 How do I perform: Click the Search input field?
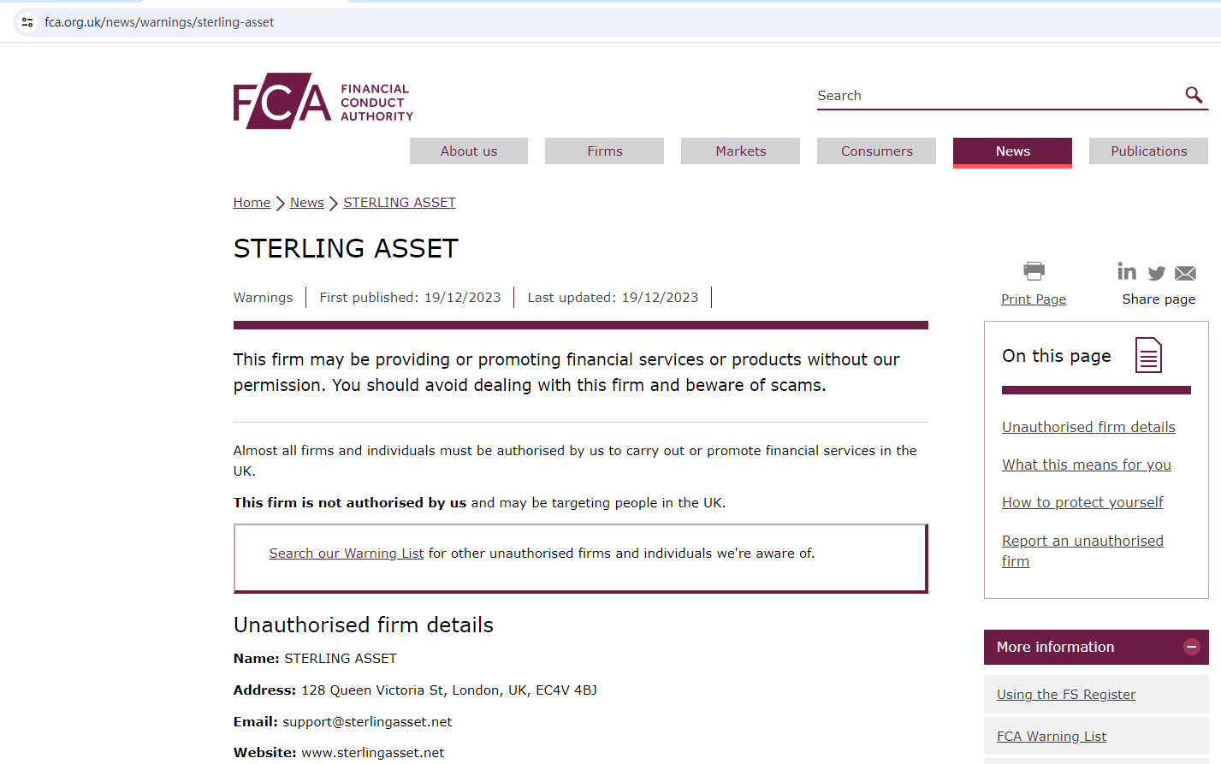(997, 96)
